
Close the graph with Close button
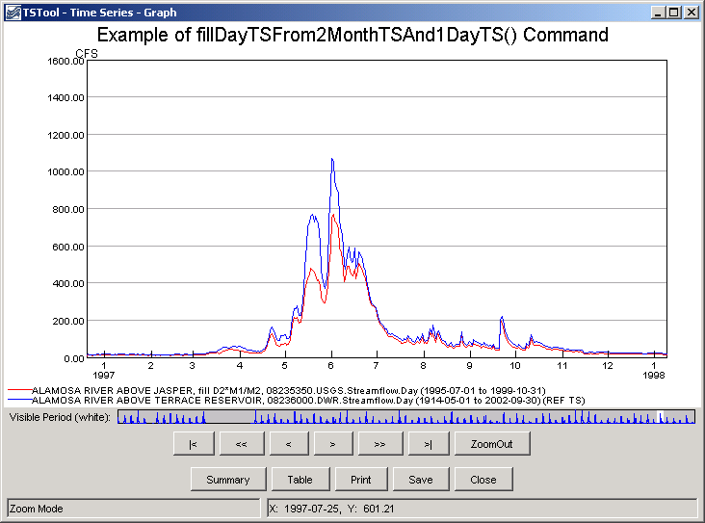point(483,480)
